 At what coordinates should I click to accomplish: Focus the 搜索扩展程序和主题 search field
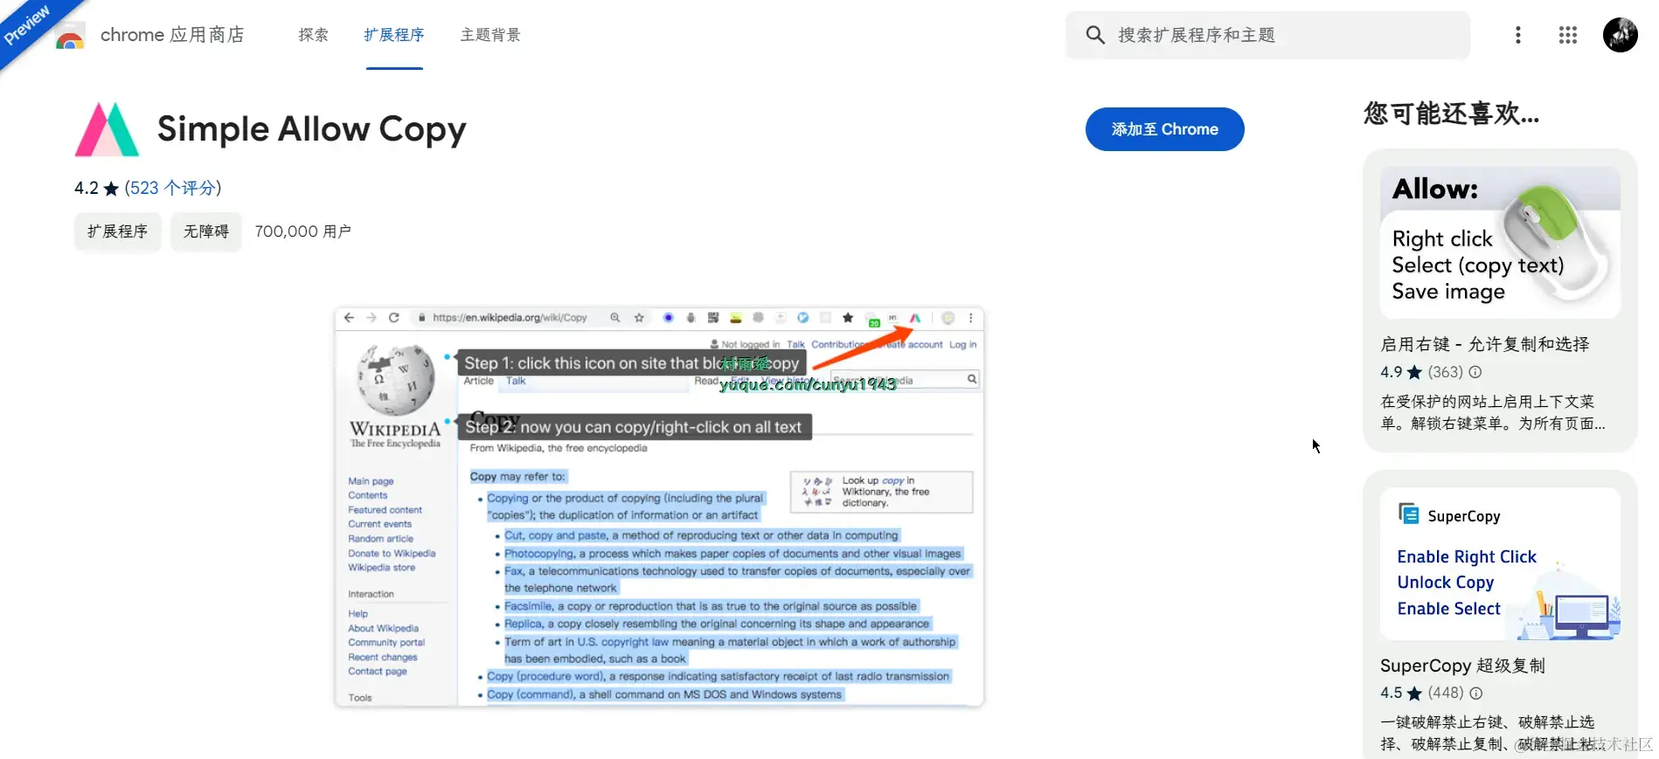tap(1267, 35)
